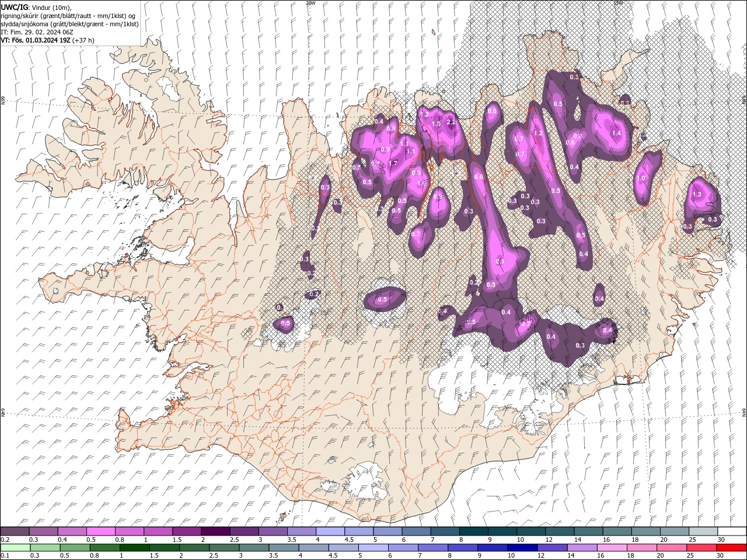Click the 1.0 snowfall value on map

point(641,178)
